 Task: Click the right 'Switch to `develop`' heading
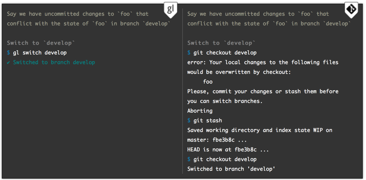point(221,43)
